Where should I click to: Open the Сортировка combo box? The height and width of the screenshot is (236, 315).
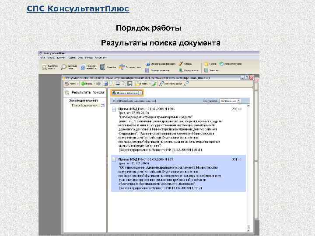(230, 101)
